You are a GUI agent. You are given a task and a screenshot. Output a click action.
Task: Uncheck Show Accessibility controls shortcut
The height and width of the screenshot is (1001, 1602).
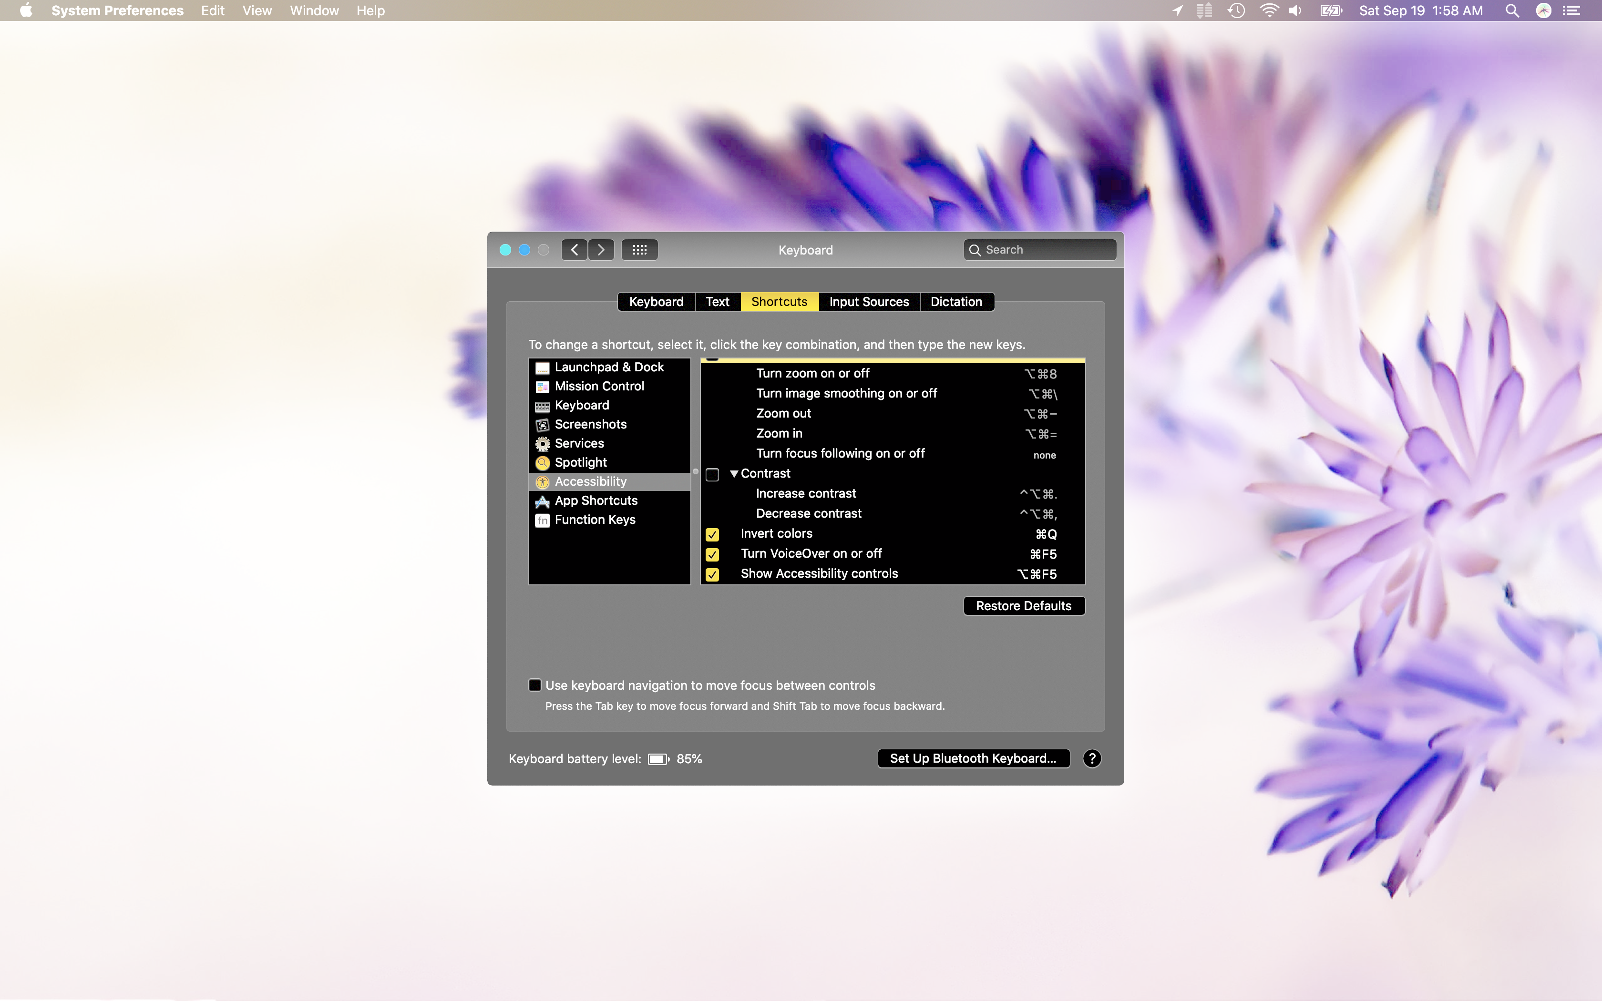pos(712,574)
